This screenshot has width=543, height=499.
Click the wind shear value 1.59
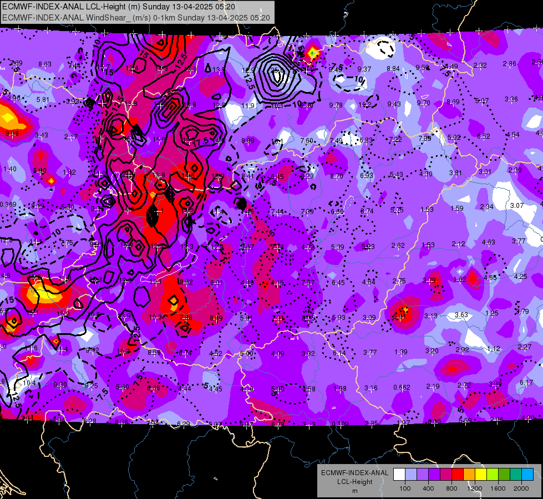[x=457, y=208]
